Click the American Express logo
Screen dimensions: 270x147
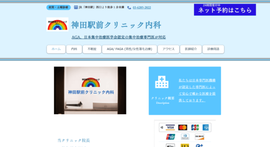(x=206, y=127)
